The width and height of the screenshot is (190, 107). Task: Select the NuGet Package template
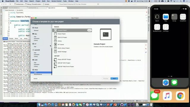[72, 52]
